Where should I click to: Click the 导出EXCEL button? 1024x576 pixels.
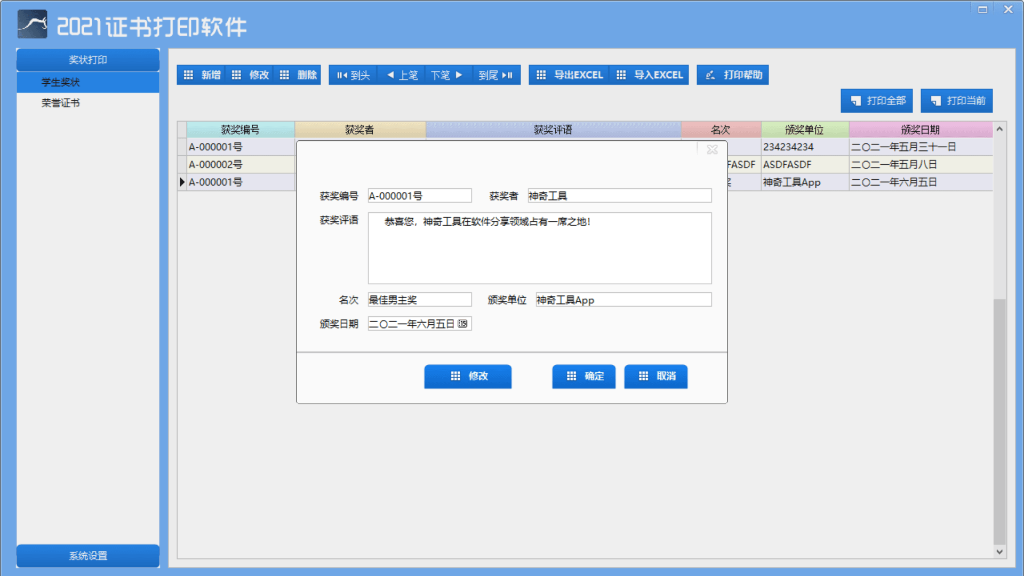[x=569, y=75]
